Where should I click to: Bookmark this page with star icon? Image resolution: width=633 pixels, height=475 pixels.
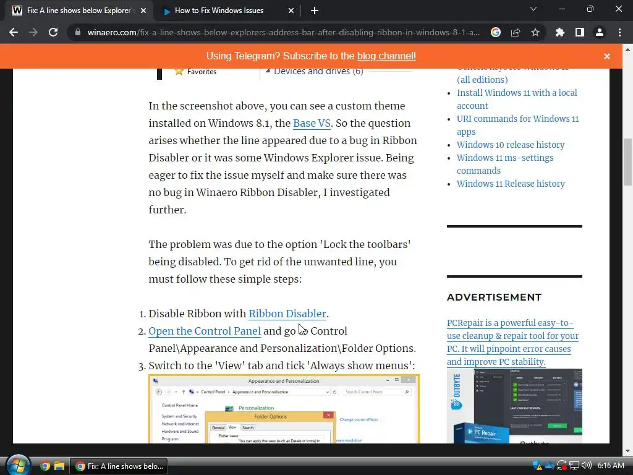(535, 32)
